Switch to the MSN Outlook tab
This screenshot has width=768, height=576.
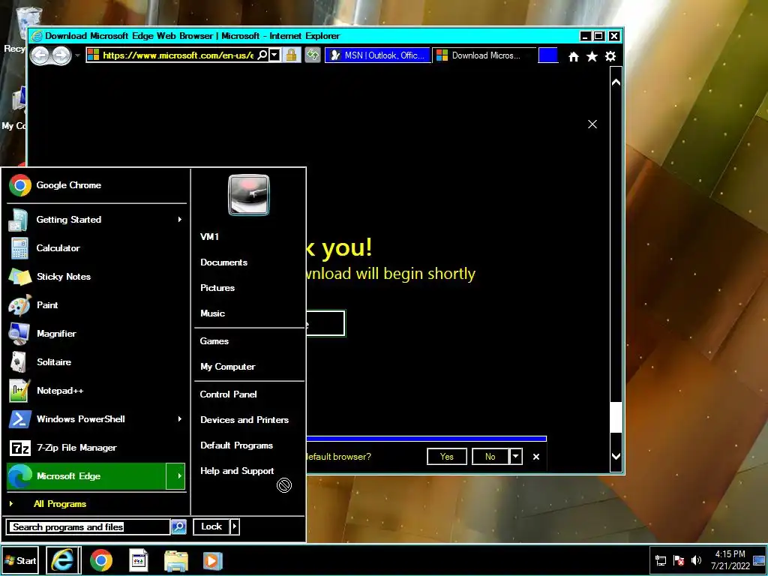[378, 55]
